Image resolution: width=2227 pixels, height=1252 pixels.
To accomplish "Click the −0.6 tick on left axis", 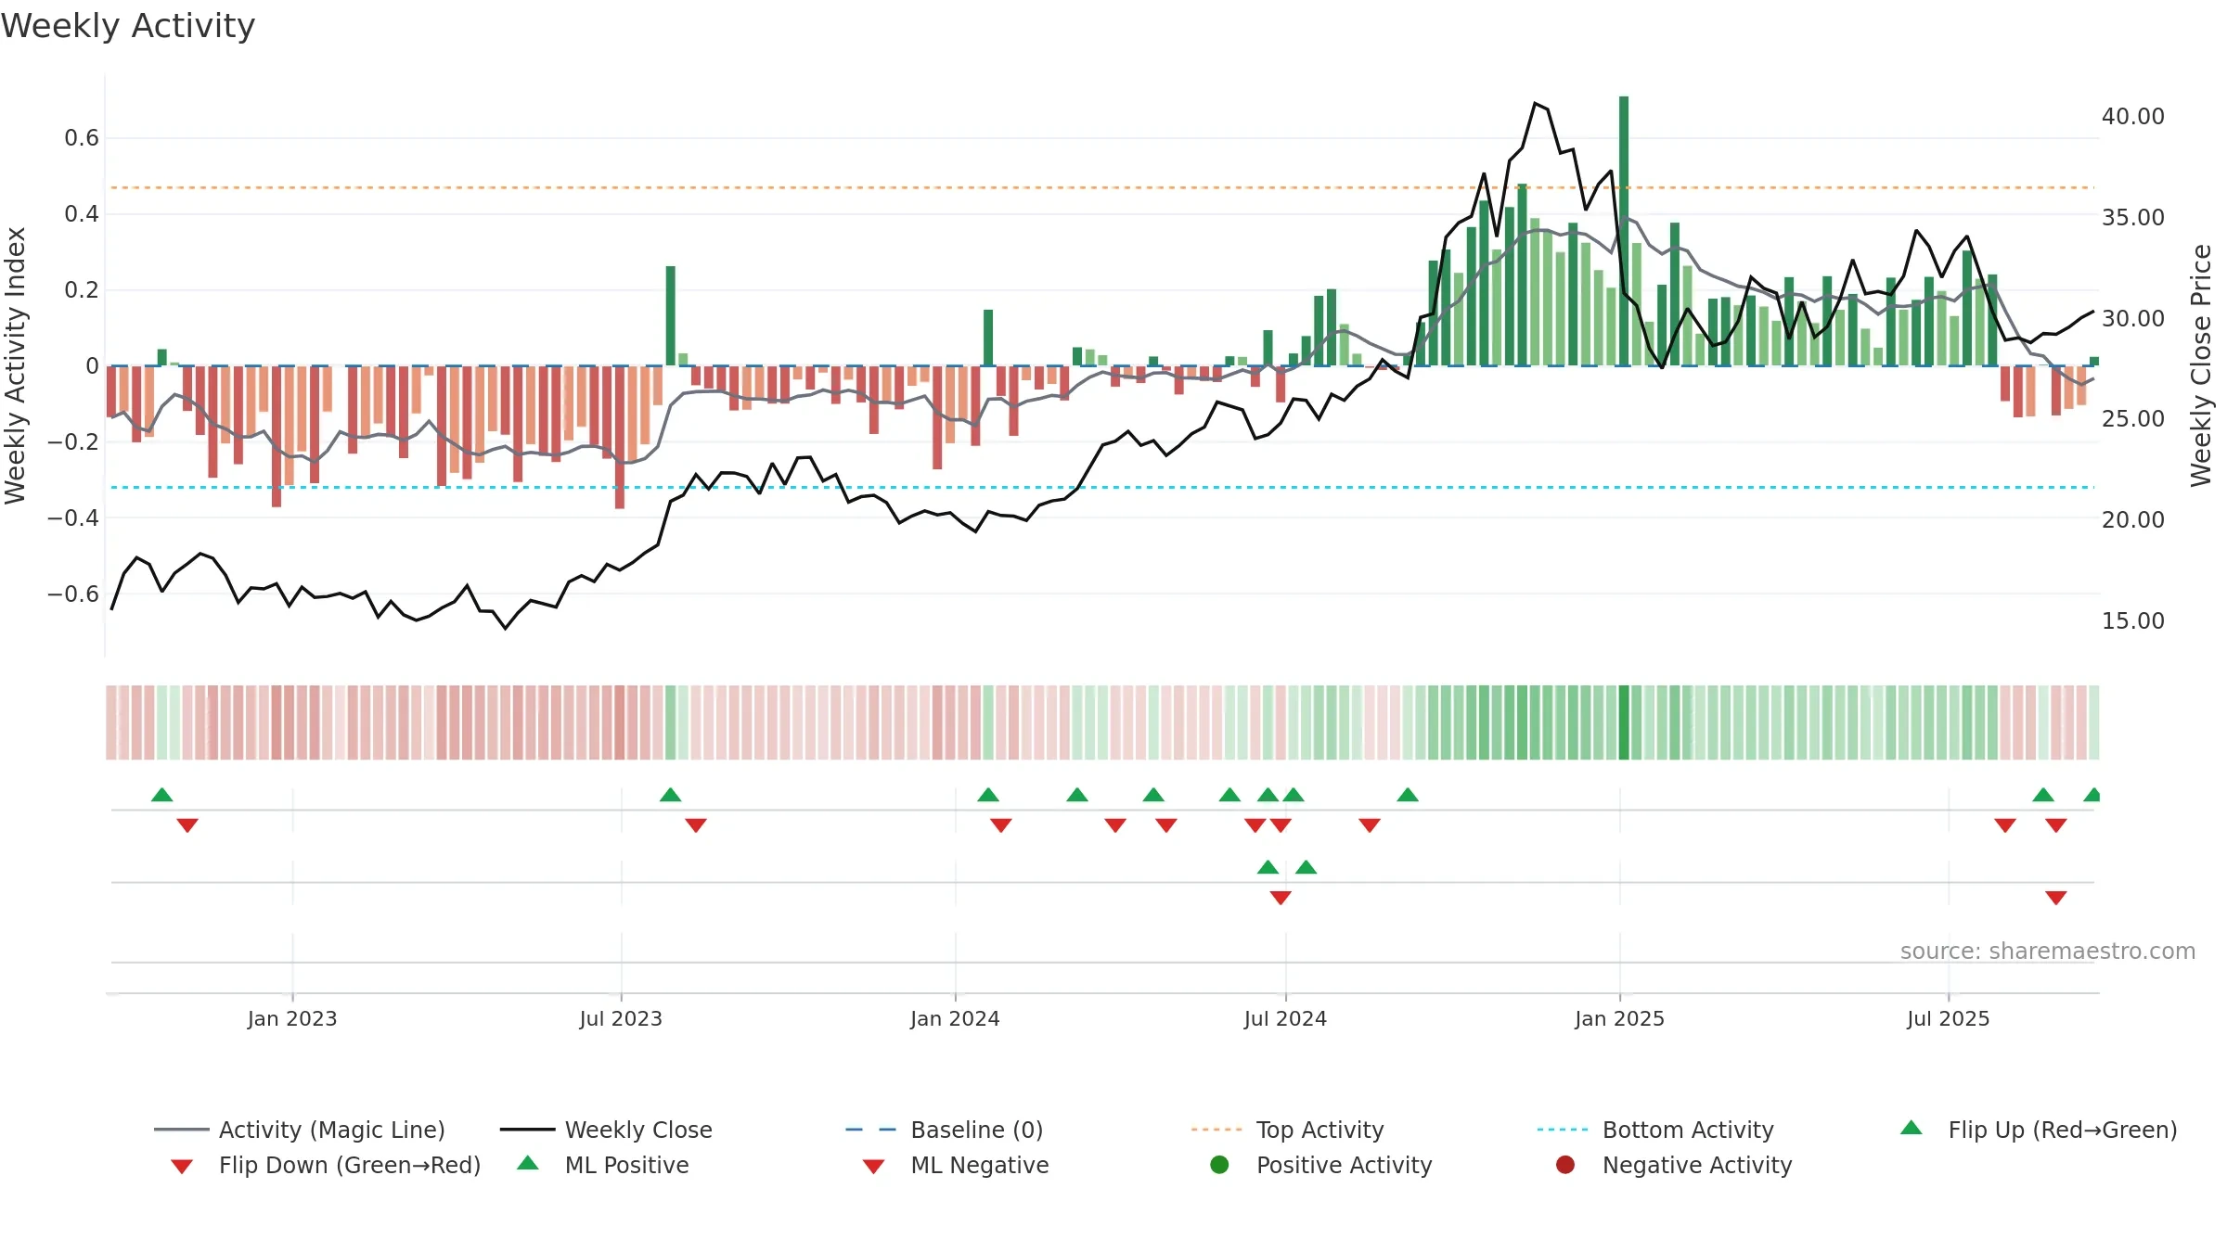I will [73, 594].
